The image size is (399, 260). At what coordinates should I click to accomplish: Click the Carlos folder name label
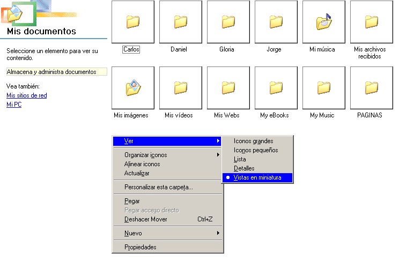click(131, 49)
